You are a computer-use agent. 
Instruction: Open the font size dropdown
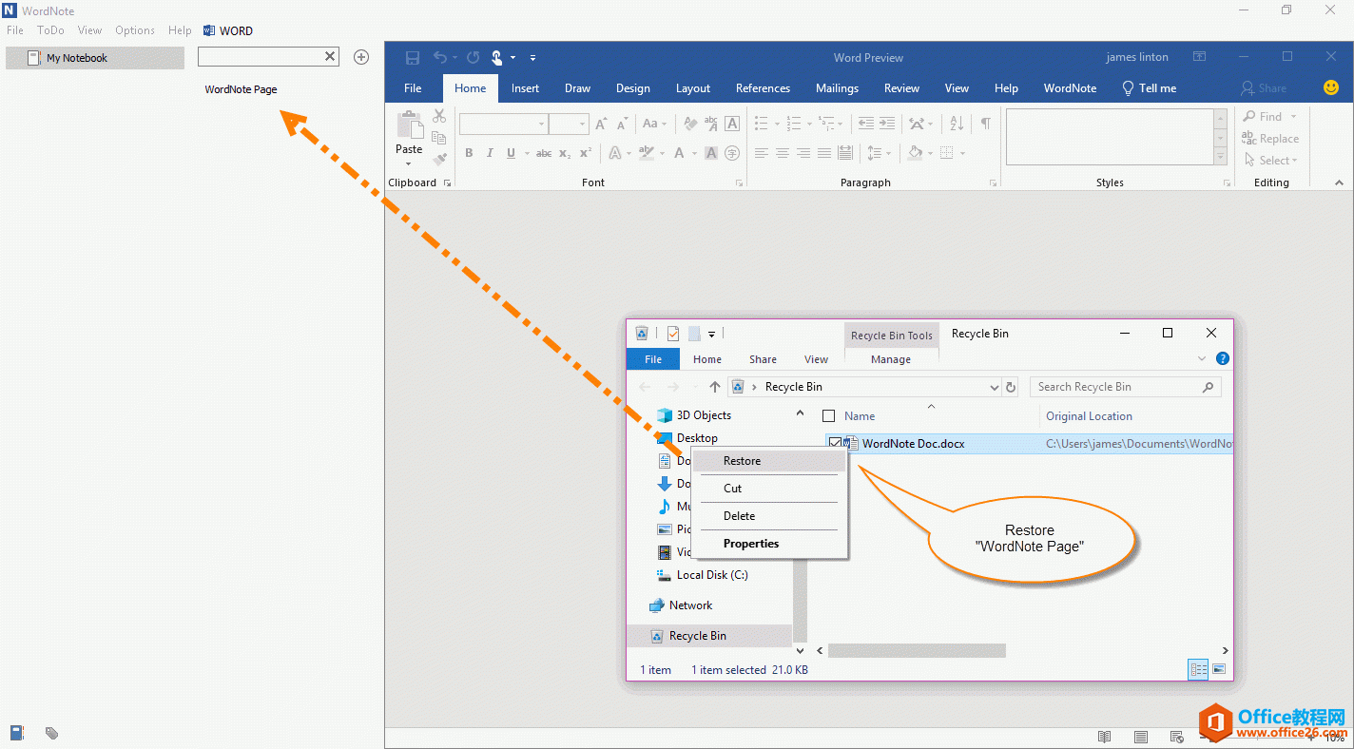point(583,124)
